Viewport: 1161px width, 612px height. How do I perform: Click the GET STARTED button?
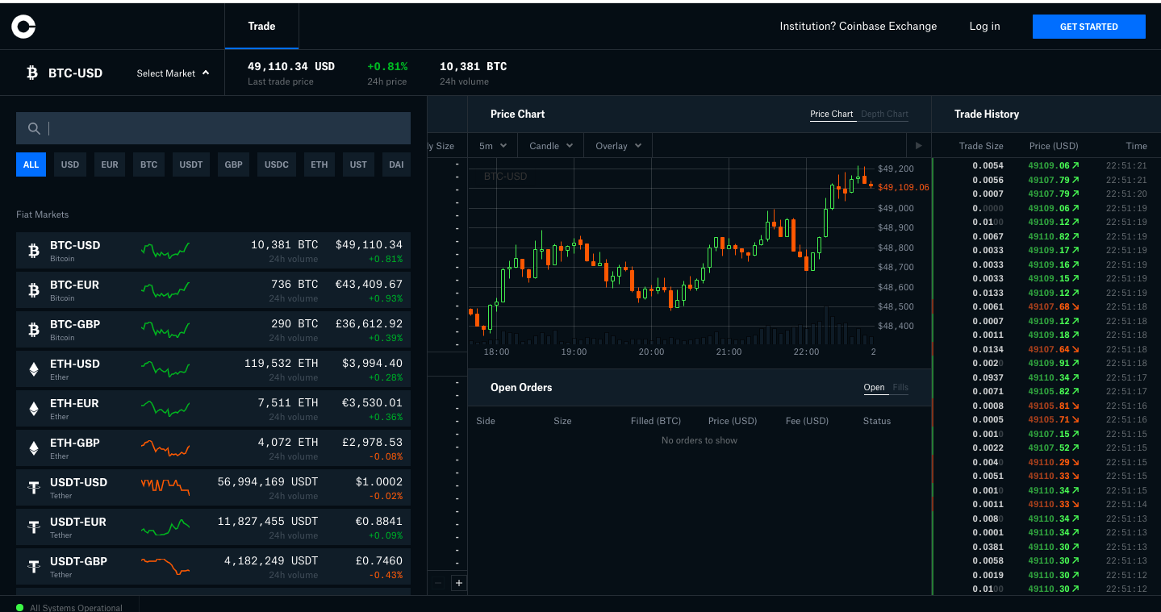pyautogui.click(x=1089, y=27)
